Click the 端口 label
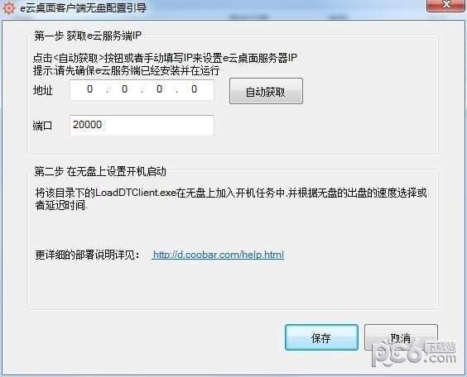Image resolution: width=467 pixels, height=377 pixels. [42, 126]
